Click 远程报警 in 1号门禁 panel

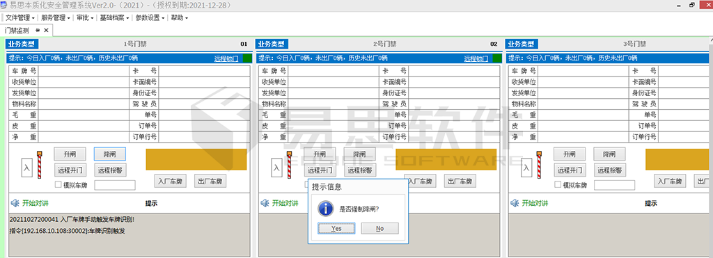point(109,170)
